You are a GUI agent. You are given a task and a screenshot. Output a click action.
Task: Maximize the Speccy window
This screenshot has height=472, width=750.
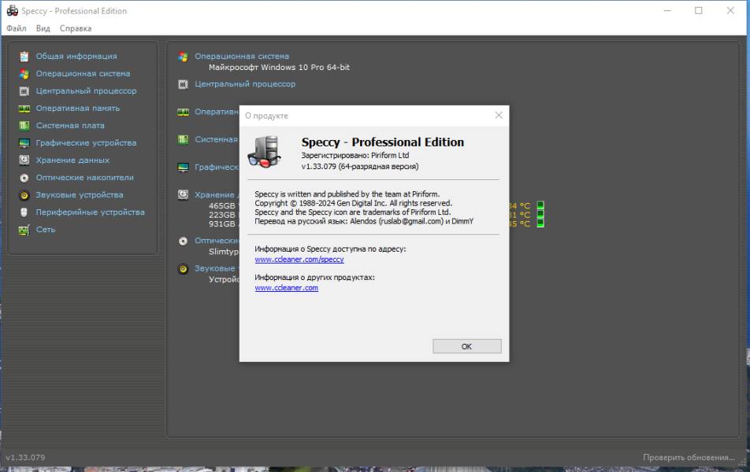point(698,10)
